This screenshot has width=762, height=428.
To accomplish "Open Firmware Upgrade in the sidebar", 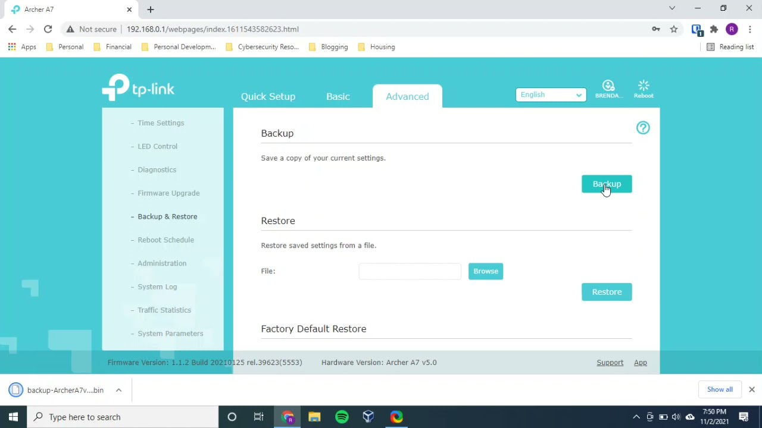I will click(168, 193).
